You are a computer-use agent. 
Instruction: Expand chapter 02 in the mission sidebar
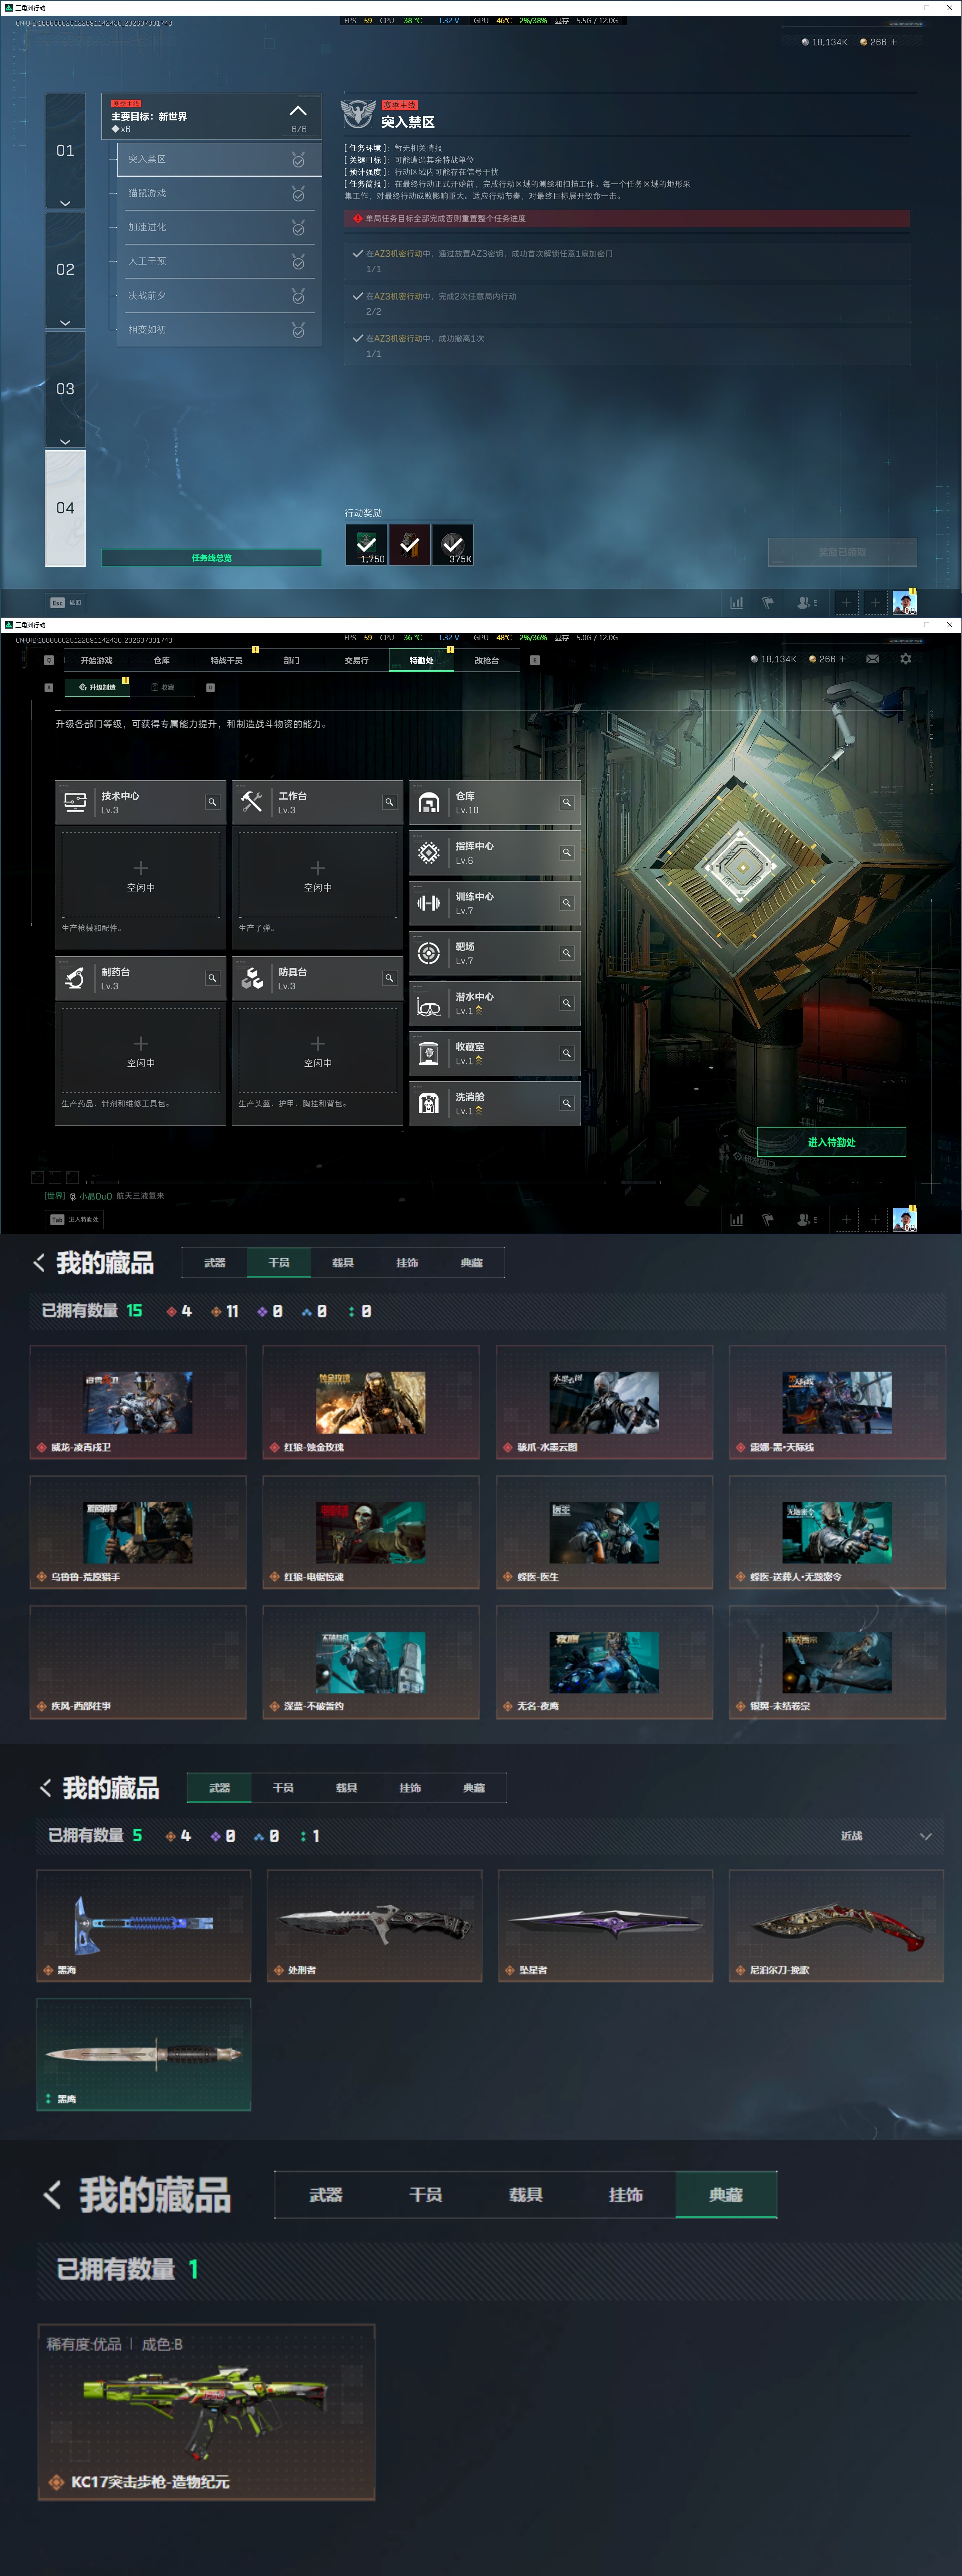point(65,271)
